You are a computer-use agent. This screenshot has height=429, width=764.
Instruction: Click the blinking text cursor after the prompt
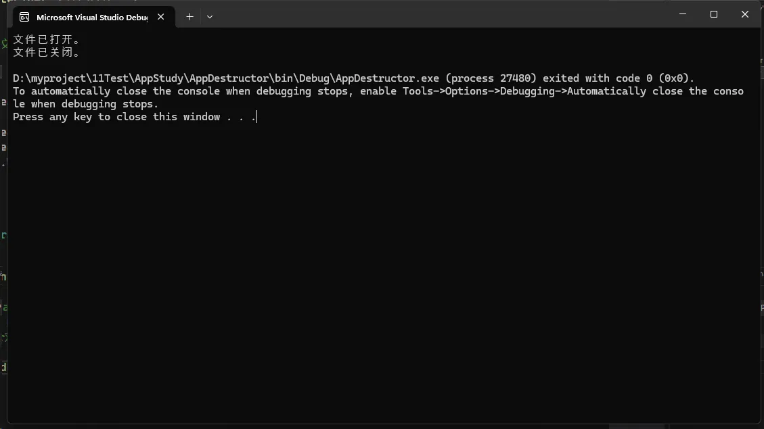tap(256, 117)
